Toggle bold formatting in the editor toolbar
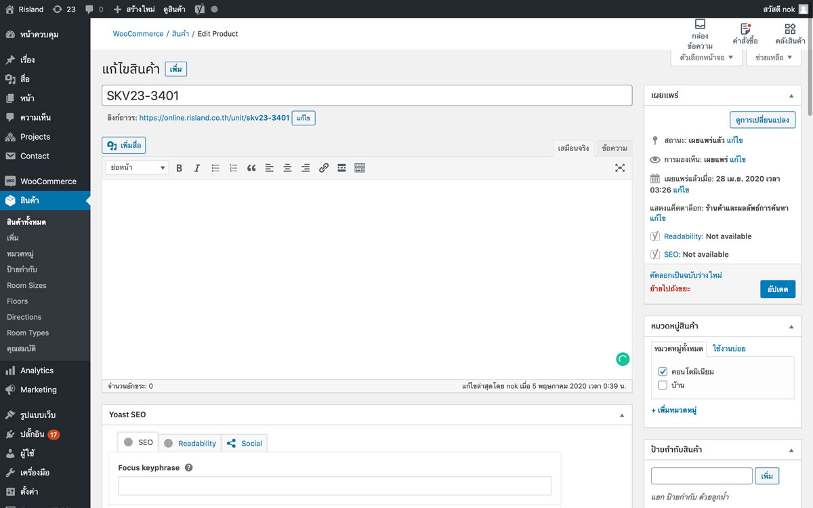This screenshot has height=508, width=813. (x=180, y=168)
